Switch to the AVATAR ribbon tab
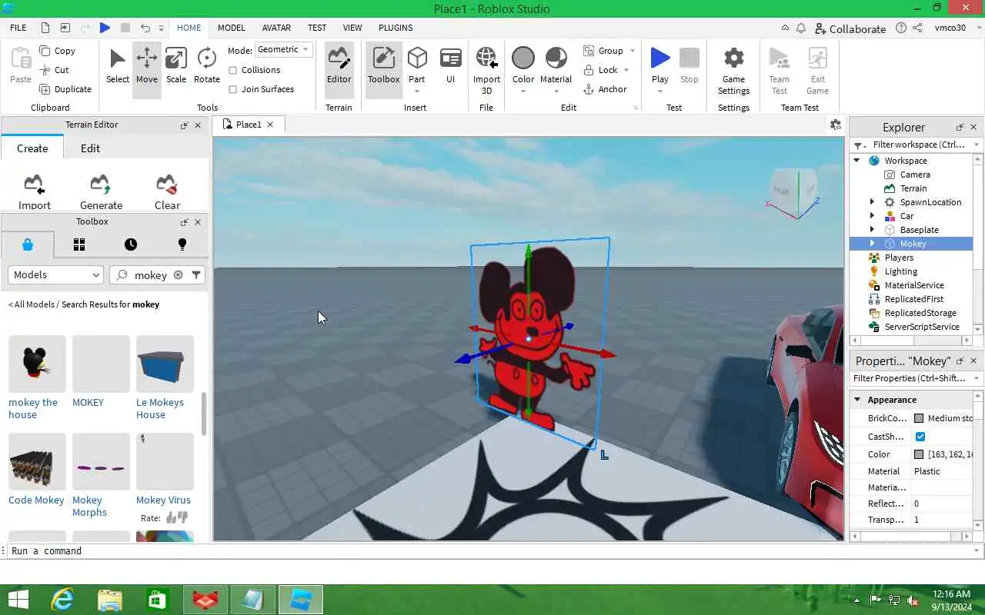 [x=276, y=28]
